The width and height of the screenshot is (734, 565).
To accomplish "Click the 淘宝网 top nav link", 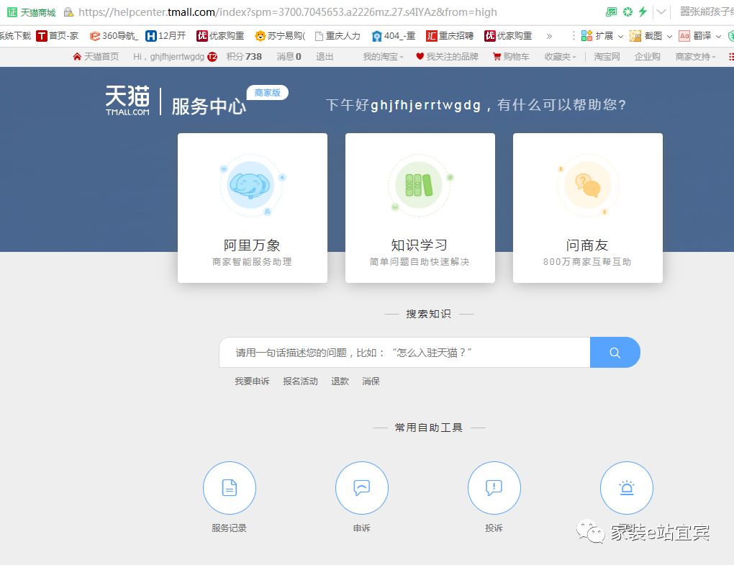I will (x=607, y=57).
